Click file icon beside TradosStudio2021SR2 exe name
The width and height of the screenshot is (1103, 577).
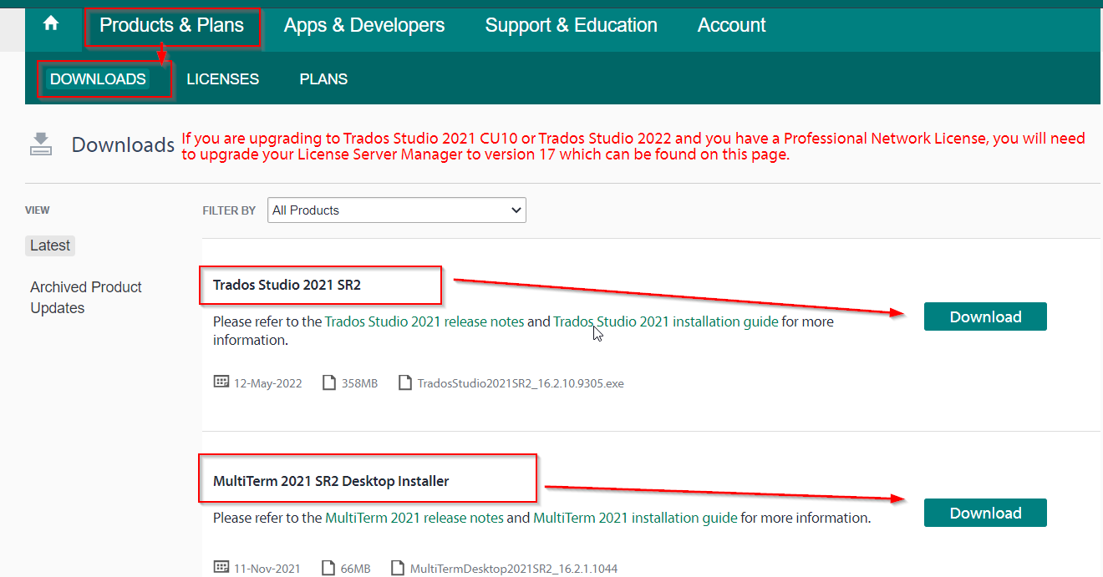click(x=405, y=382)
